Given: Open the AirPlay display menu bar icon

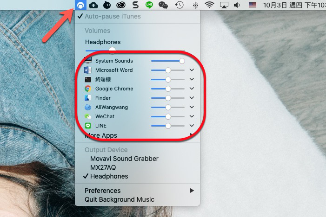Looking at the screenshot, I should pyautogui.click(x=224, y=5).
